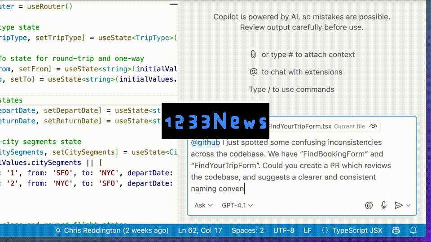Image resolution: width=431 pixels, height=242 pixels.
Task: Click setReturnDate in the code editor
Action: pos(71,121)
